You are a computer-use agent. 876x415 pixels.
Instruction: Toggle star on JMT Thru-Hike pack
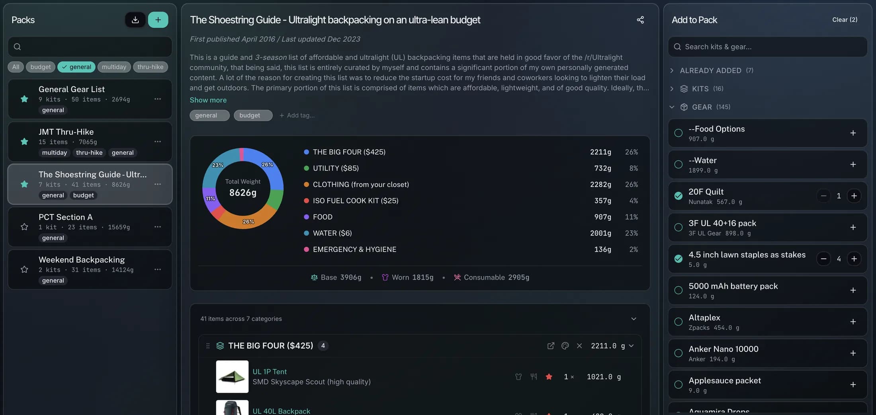pyautogui.click(x=24, y=141)
